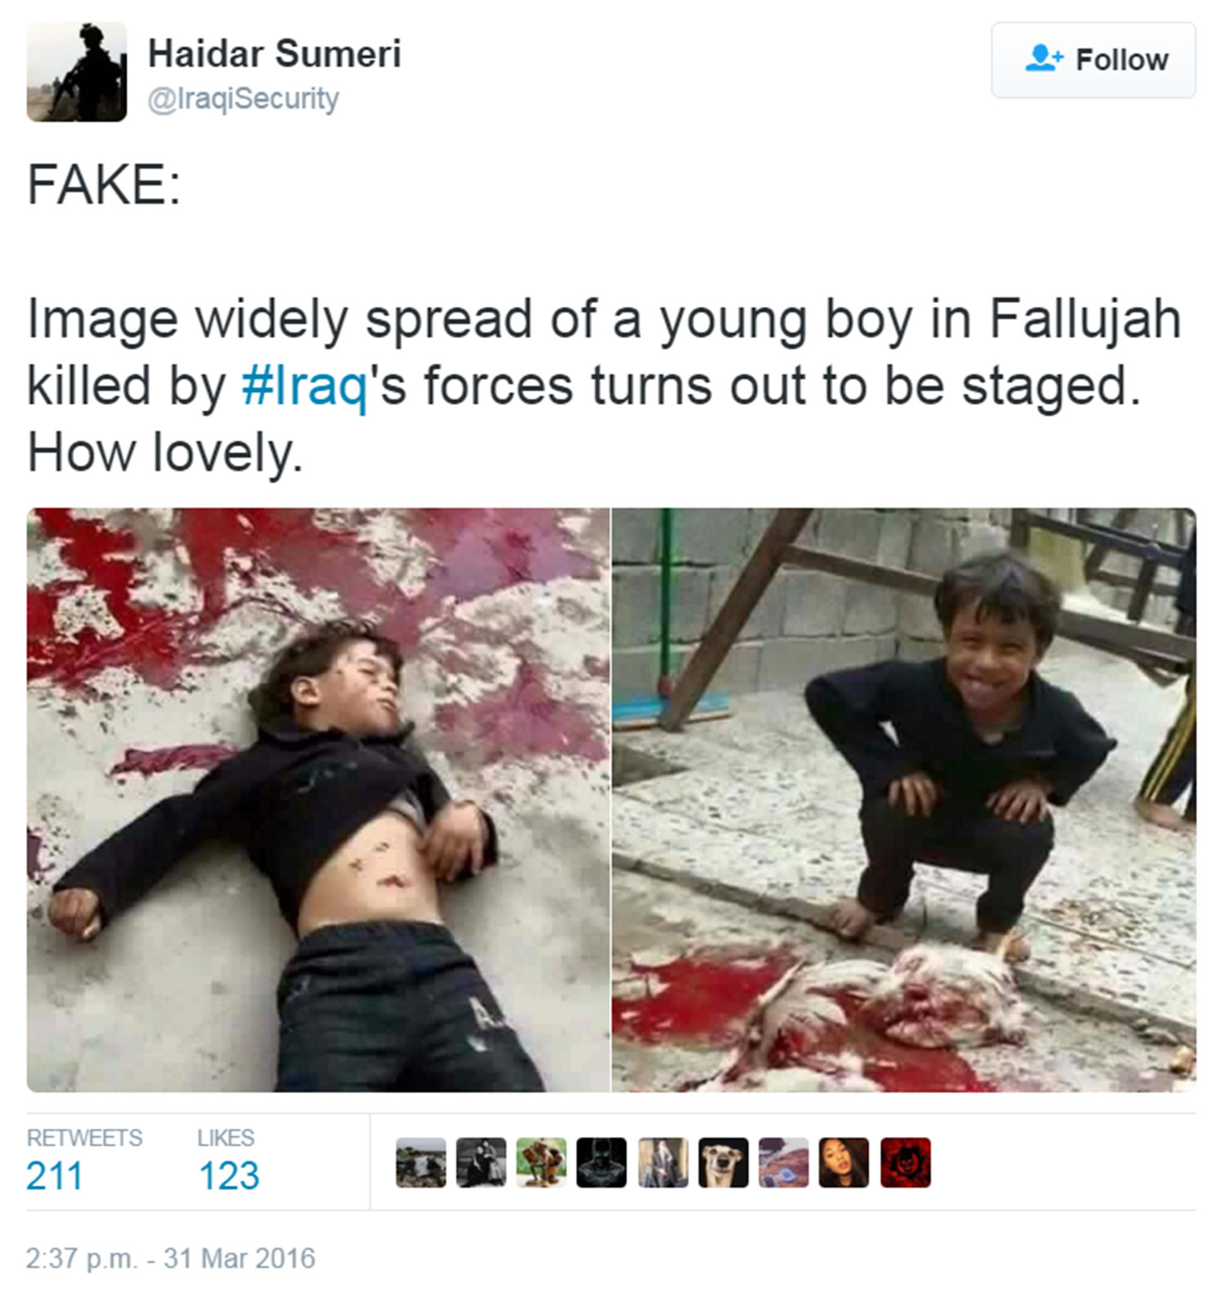Click the Follow button

pyautogui.click(x=1093, y=60)
